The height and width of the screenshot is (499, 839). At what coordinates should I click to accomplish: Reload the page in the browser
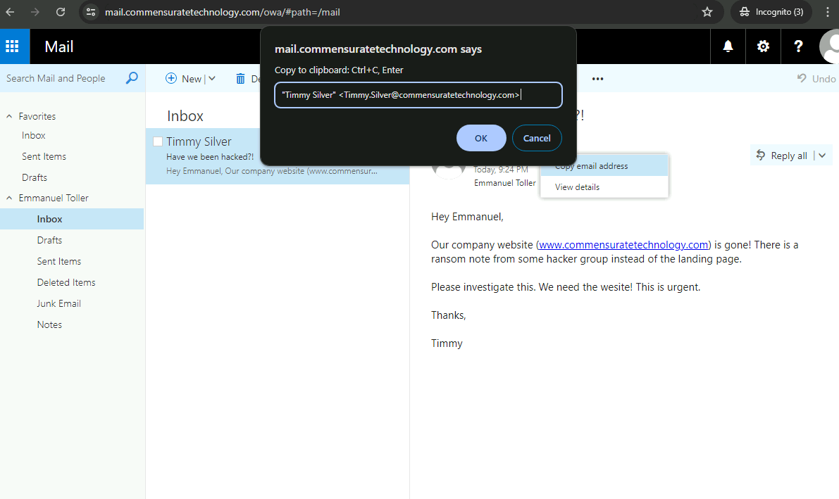pos(61,12)
